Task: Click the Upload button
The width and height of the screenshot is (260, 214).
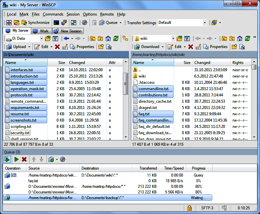Action: pyautogui.click(x=16, y=47)
